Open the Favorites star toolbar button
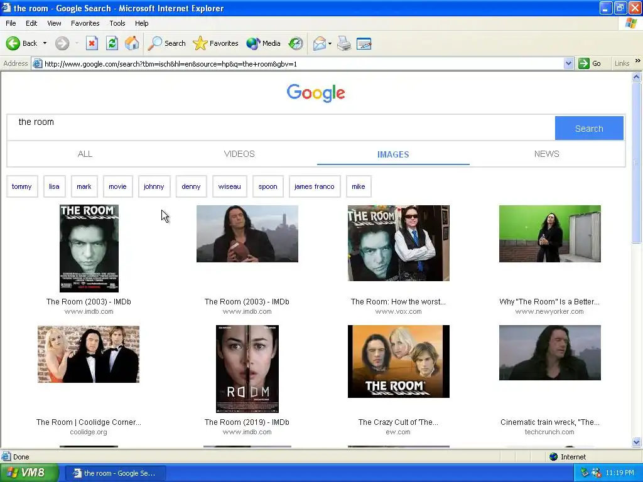The width and height of the screenshot is (643, 482). click(x=216, y=43)
